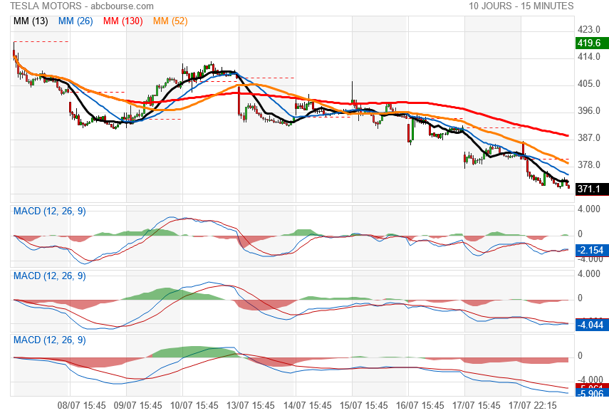Click the 423.0 price axis label
This screenshot has width=609, height=413.
click(x=589, y=29)
